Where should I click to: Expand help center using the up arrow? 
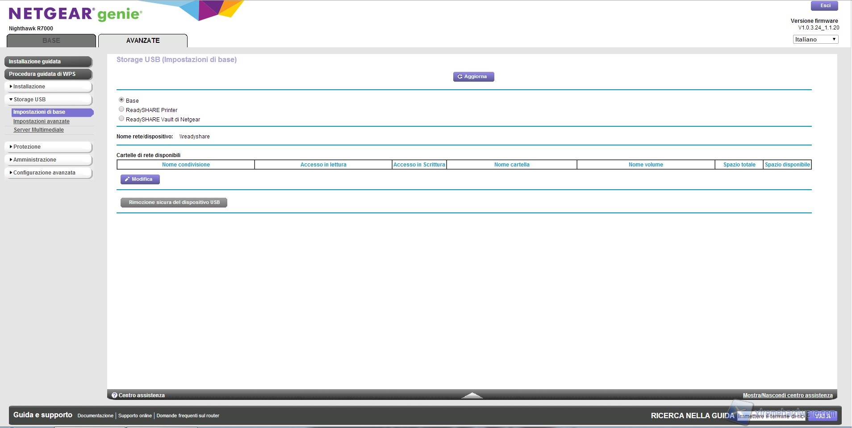click(x=472, y=395)
